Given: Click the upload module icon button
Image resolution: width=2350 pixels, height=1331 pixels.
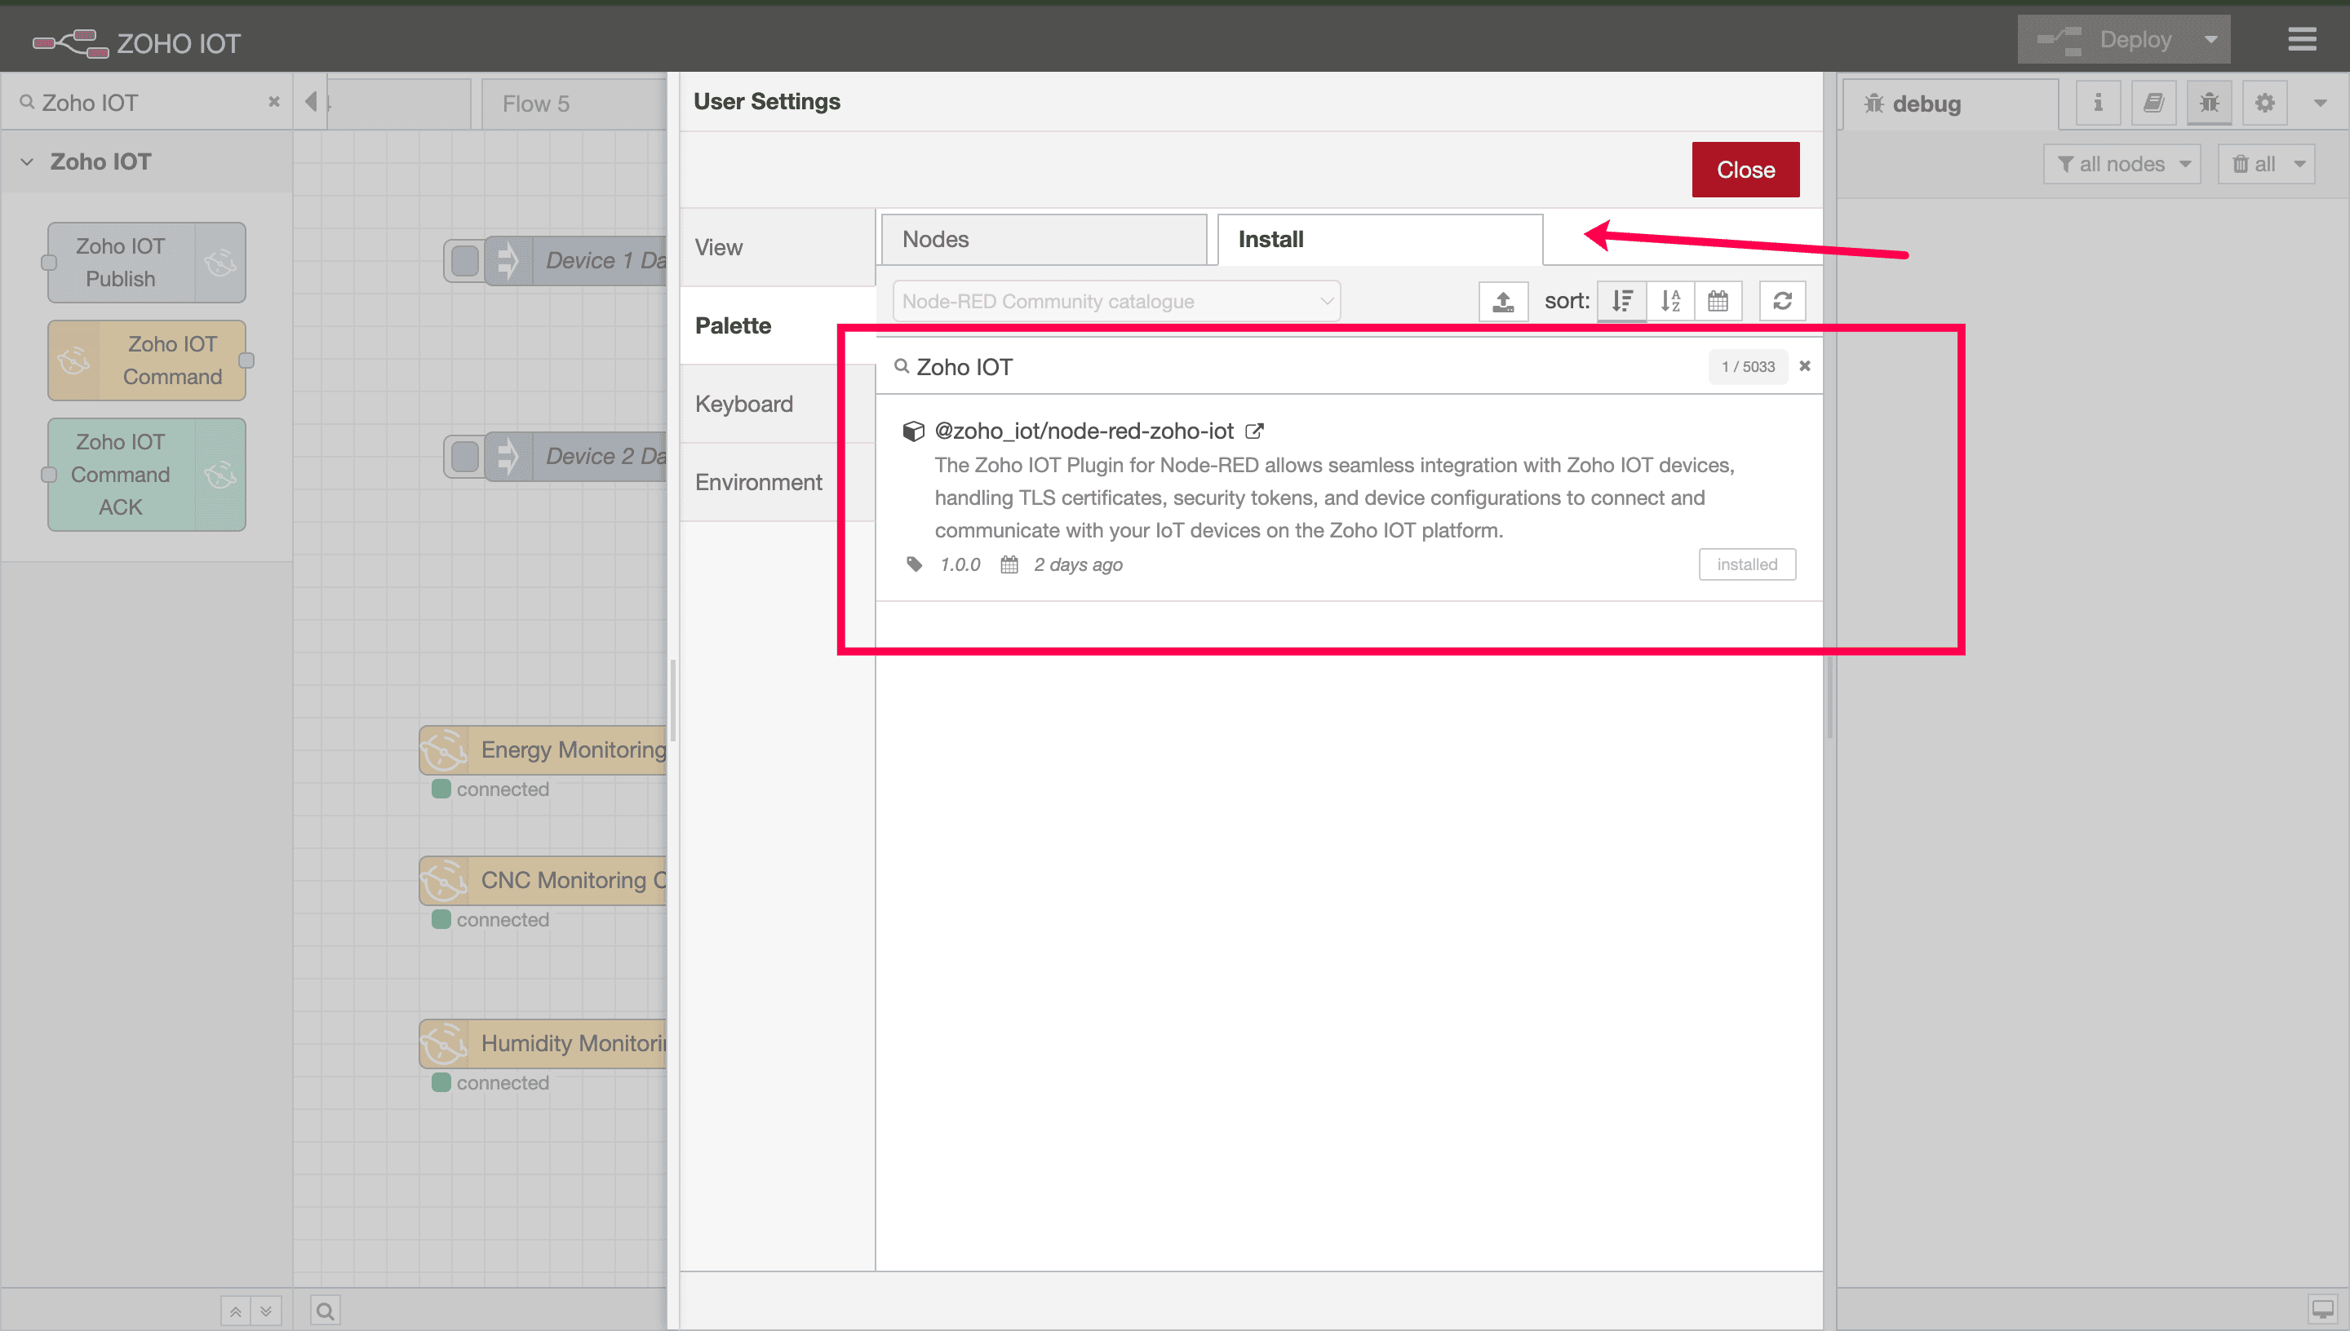Looking at the screenshot, I should click(1502, 301).
